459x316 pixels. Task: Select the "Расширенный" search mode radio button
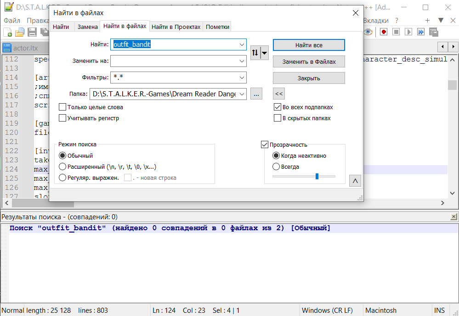pyautogui.click(x=62, y=167)
